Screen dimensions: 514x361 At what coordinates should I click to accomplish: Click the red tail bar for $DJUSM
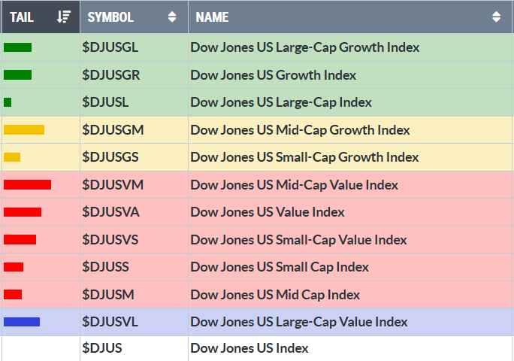(13, 295)
